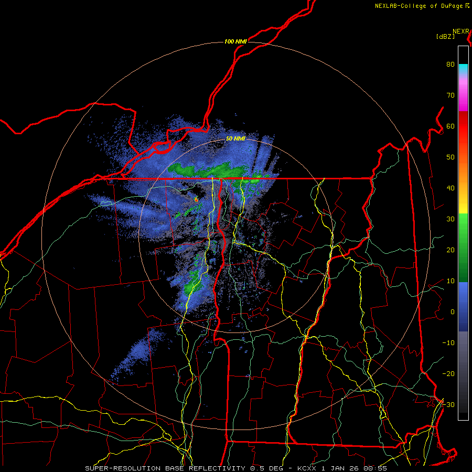The width and height of the screenshot is (472, 472).
Task: Click the small red-orange high reflectivity core
Action: tap(196, 199)
